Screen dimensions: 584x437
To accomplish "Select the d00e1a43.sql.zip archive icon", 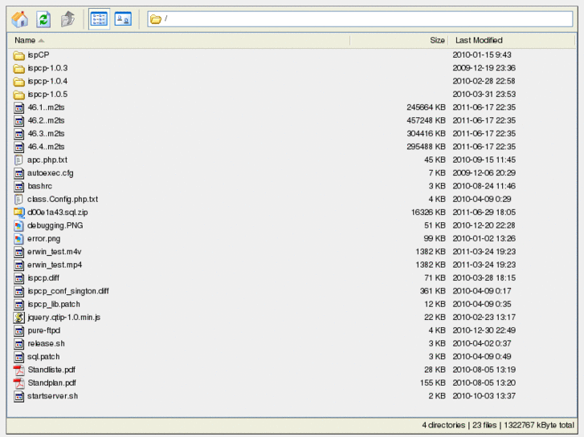I will [19, 212].
